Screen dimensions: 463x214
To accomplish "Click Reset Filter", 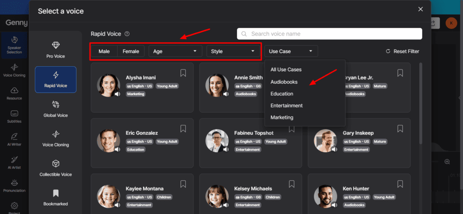I will point(402,51).
